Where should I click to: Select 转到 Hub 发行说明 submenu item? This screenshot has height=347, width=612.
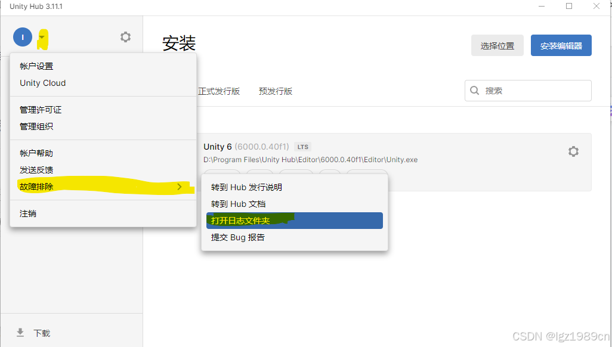click(x=295, y=187)
